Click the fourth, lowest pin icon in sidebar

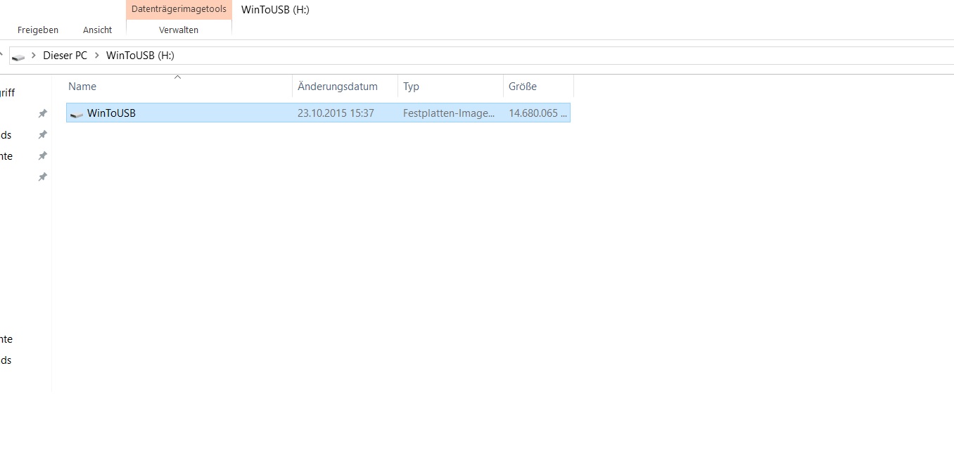(x=42, y=177)
